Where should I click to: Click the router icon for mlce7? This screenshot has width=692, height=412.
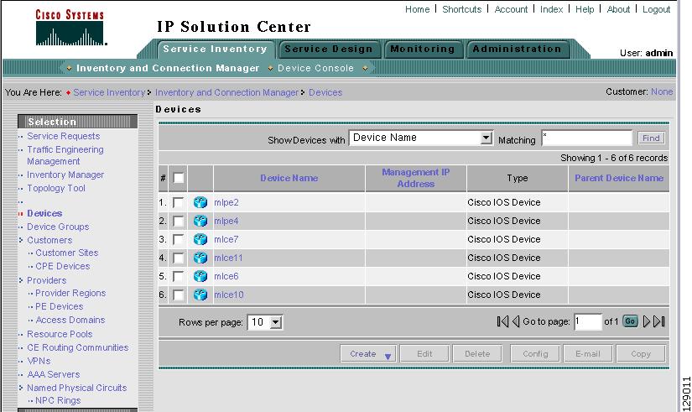pyautogui.click(x=200, y=239)
